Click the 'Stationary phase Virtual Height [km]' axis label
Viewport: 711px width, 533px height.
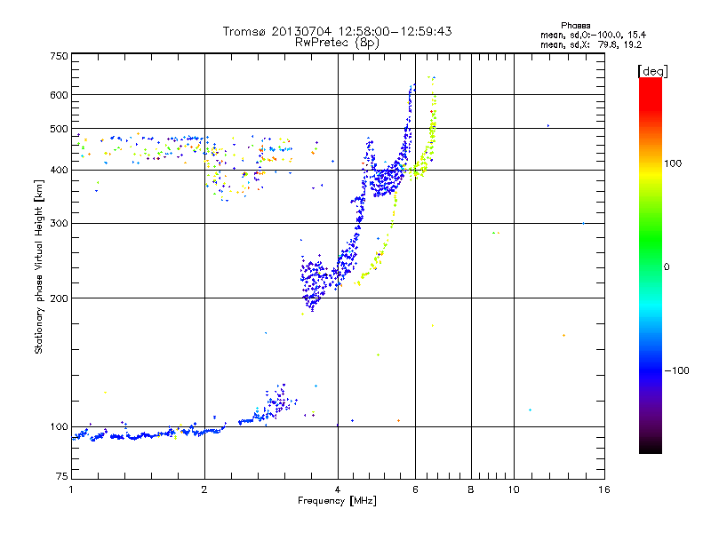39,266
